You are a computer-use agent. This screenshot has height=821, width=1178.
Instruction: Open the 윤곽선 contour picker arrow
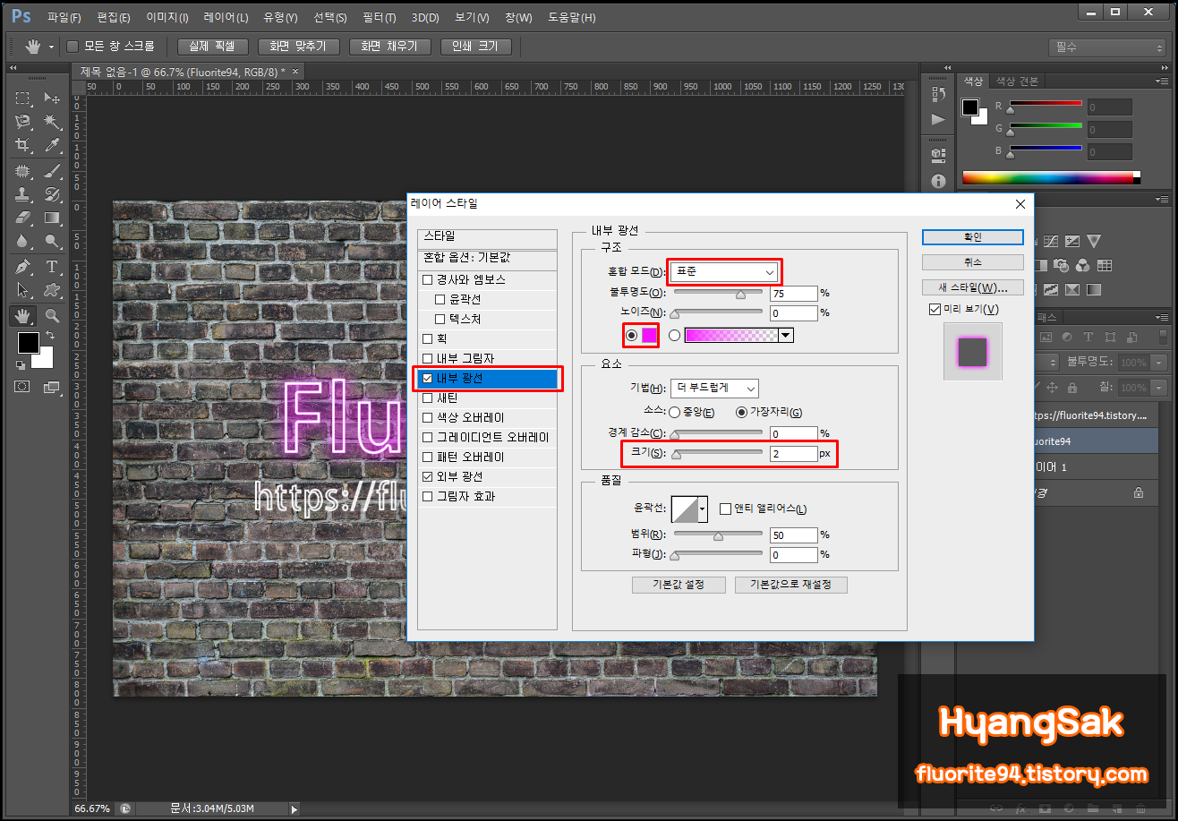coord(703,509)
